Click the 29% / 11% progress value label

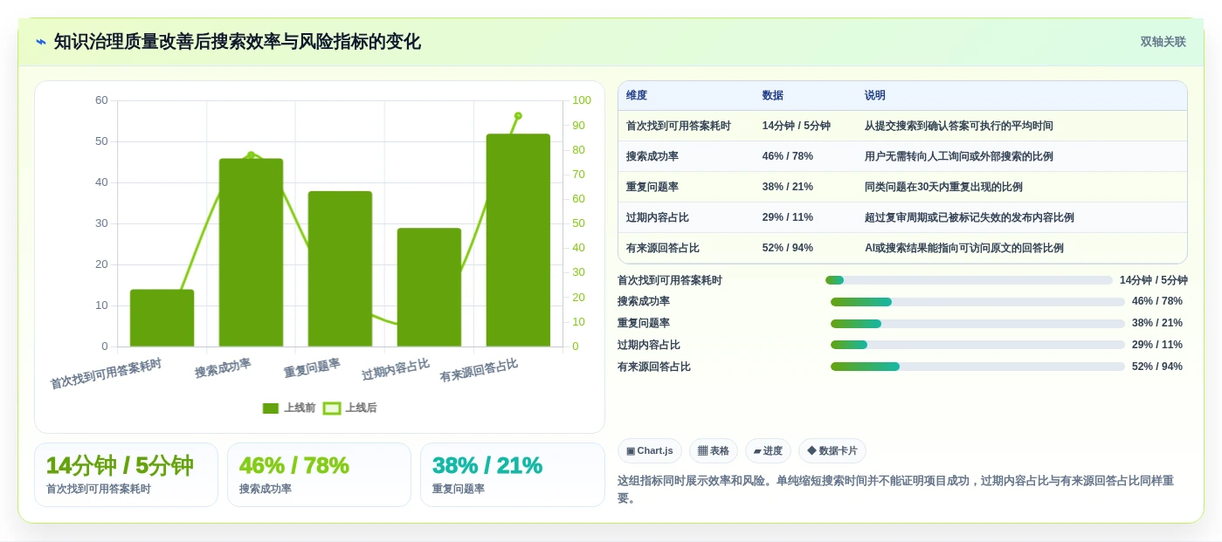(x=1157, y=345)
